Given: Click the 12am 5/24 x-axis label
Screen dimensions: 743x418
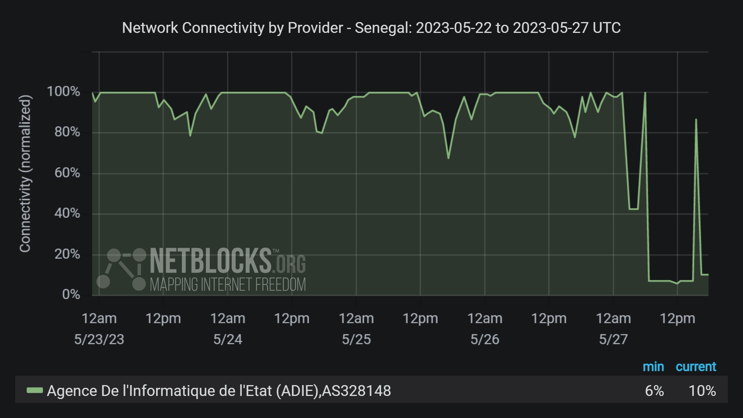Looking at the screenshot, I should point(228,328).
